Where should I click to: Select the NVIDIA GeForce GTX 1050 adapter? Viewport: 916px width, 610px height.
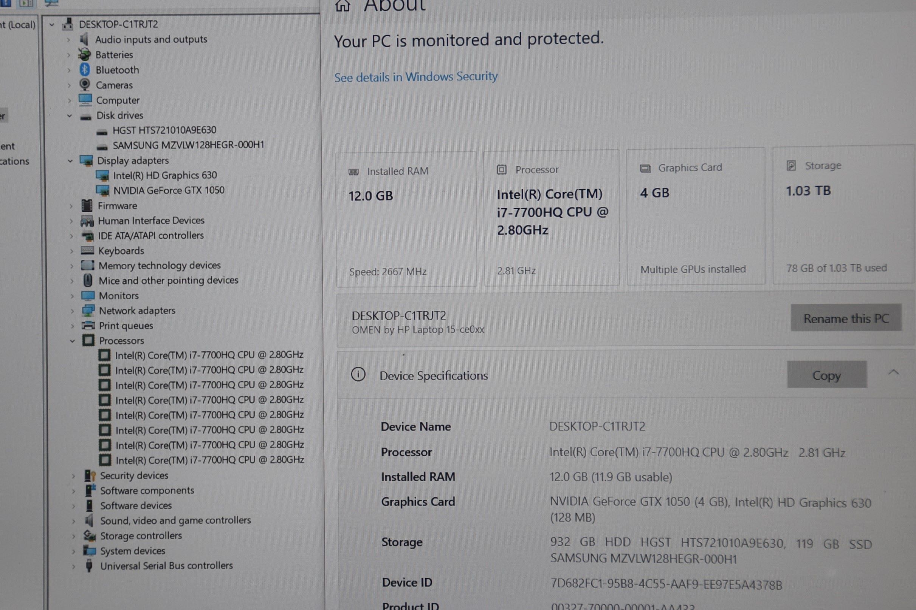coord(169,190)
